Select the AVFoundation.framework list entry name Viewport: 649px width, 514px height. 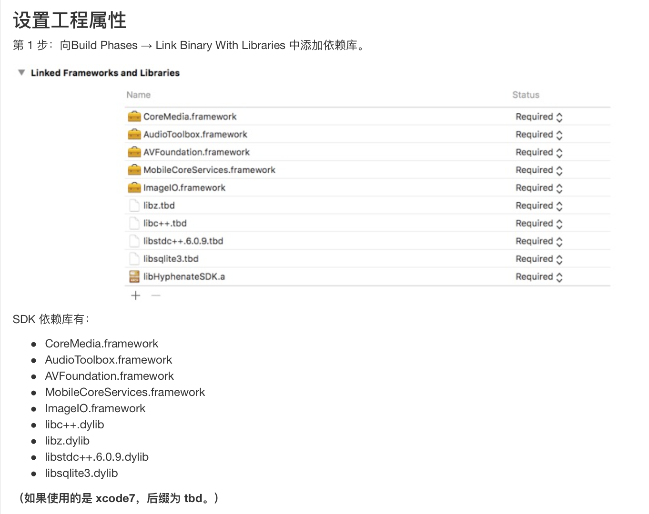tap(196, 152)
